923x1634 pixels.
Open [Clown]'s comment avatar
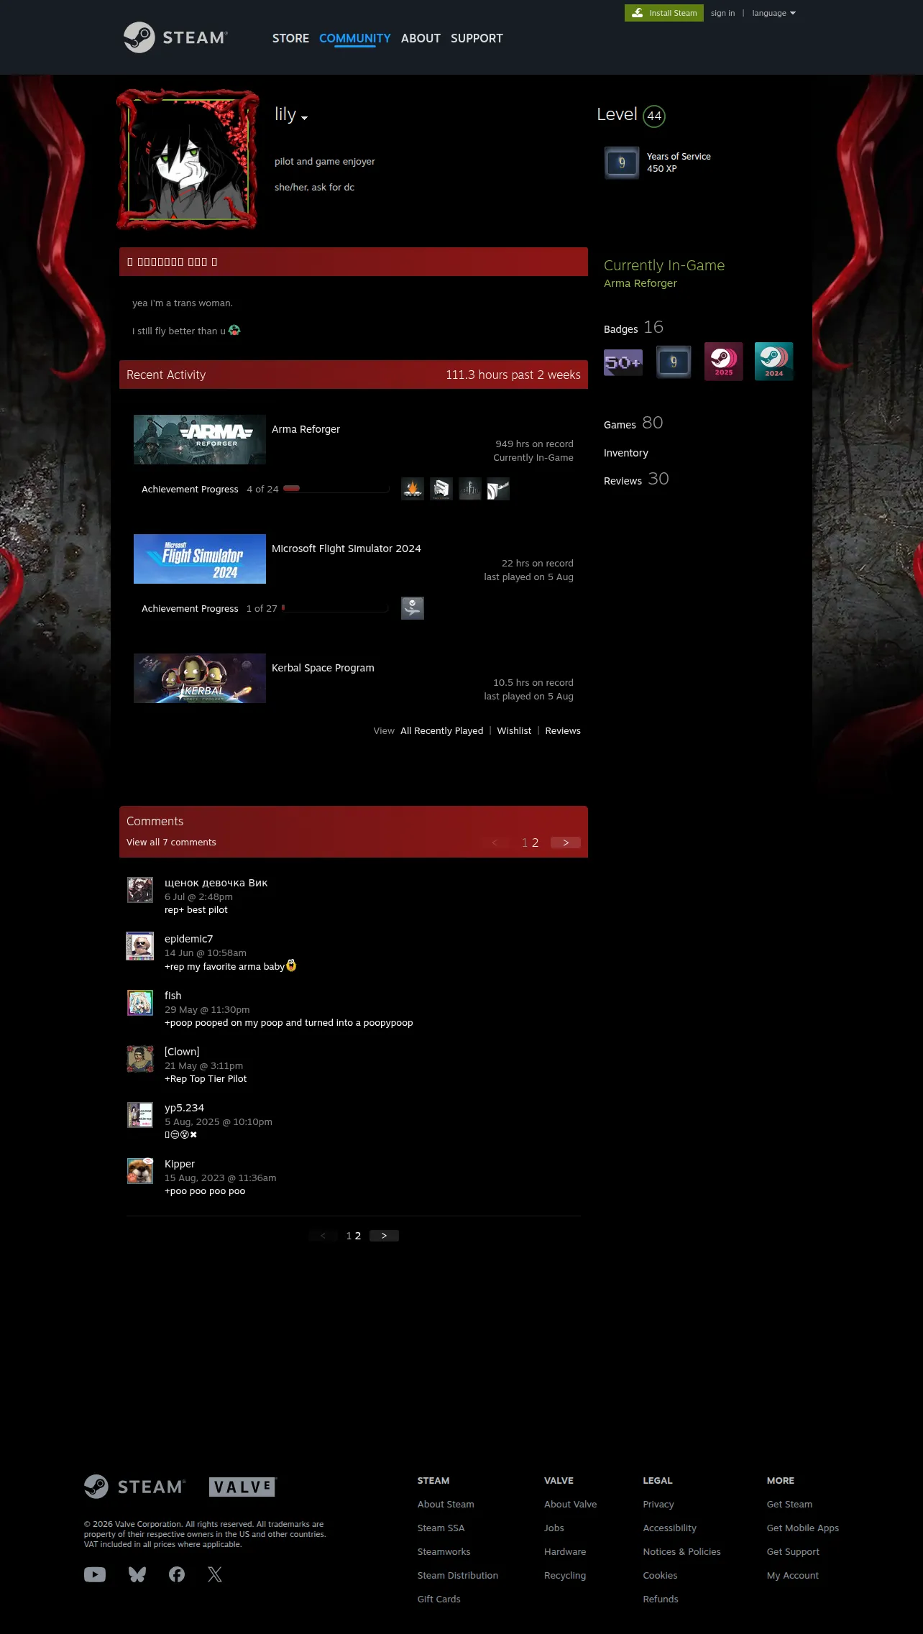(140, 1059)
